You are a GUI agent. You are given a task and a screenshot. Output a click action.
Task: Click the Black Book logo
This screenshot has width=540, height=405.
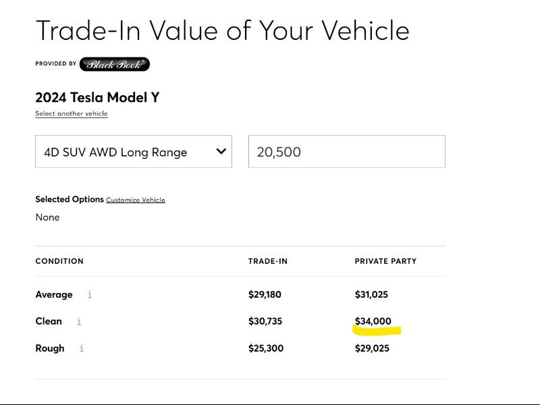114,64
